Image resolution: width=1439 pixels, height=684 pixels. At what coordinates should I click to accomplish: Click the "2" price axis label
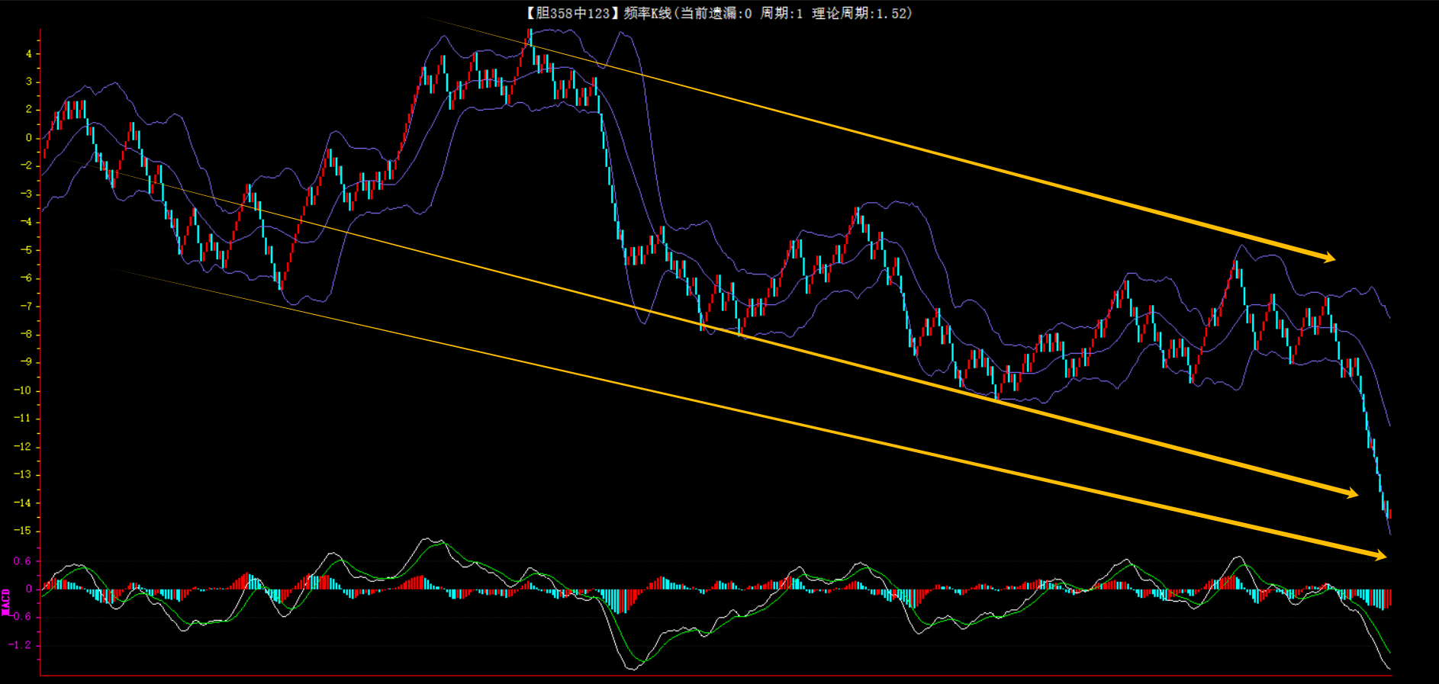tap(29, 110)
